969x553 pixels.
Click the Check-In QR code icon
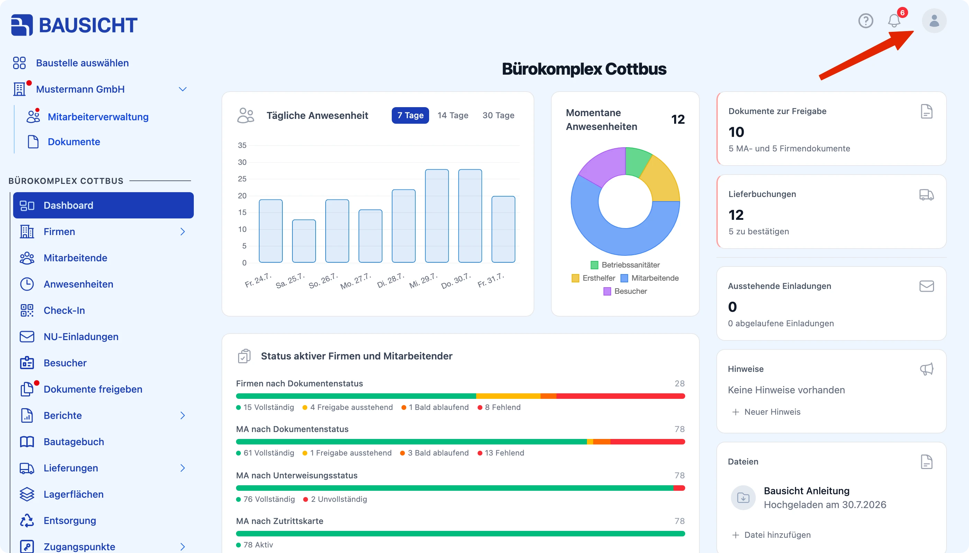coord(27,310)
